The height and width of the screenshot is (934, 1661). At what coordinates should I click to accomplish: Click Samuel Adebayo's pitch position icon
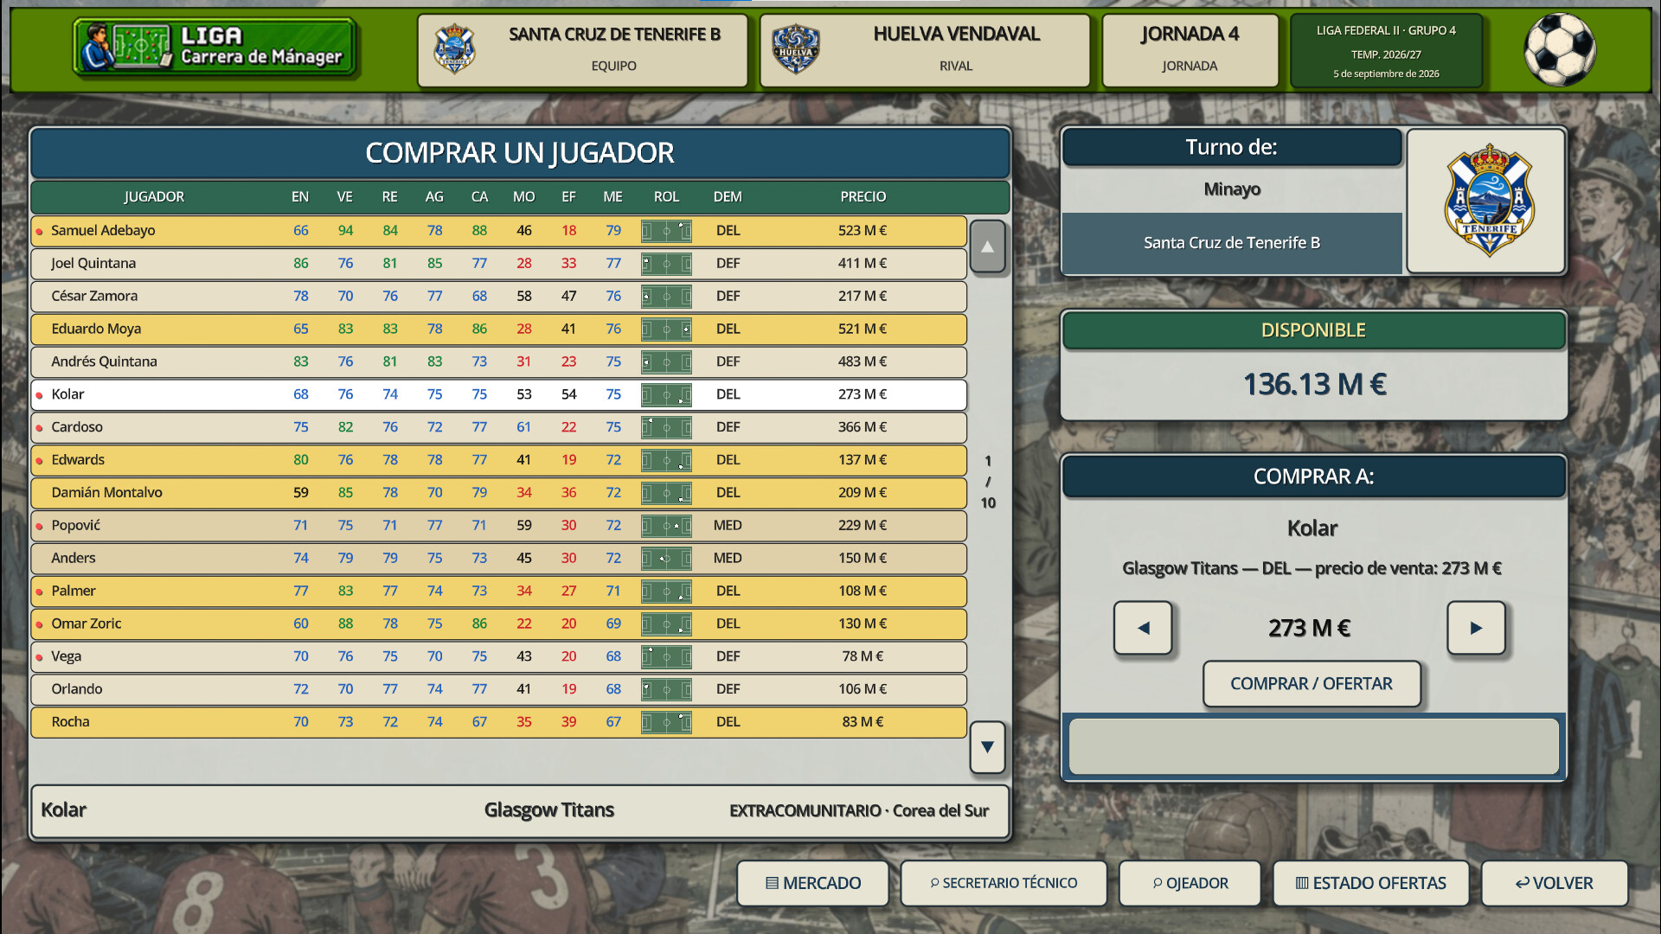coord(666,231)
